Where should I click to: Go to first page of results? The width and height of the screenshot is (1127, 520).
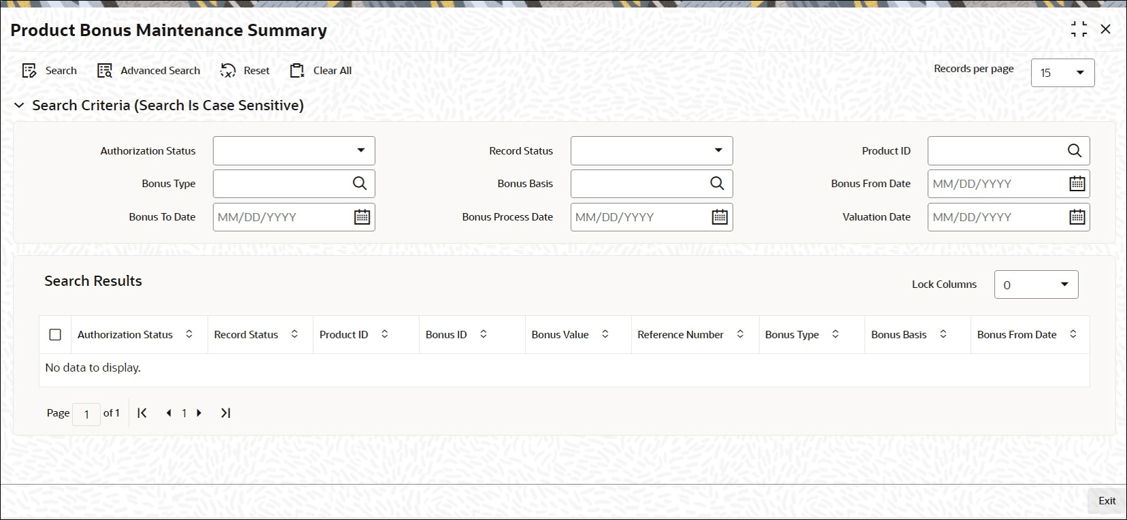[x=142, y=413]
